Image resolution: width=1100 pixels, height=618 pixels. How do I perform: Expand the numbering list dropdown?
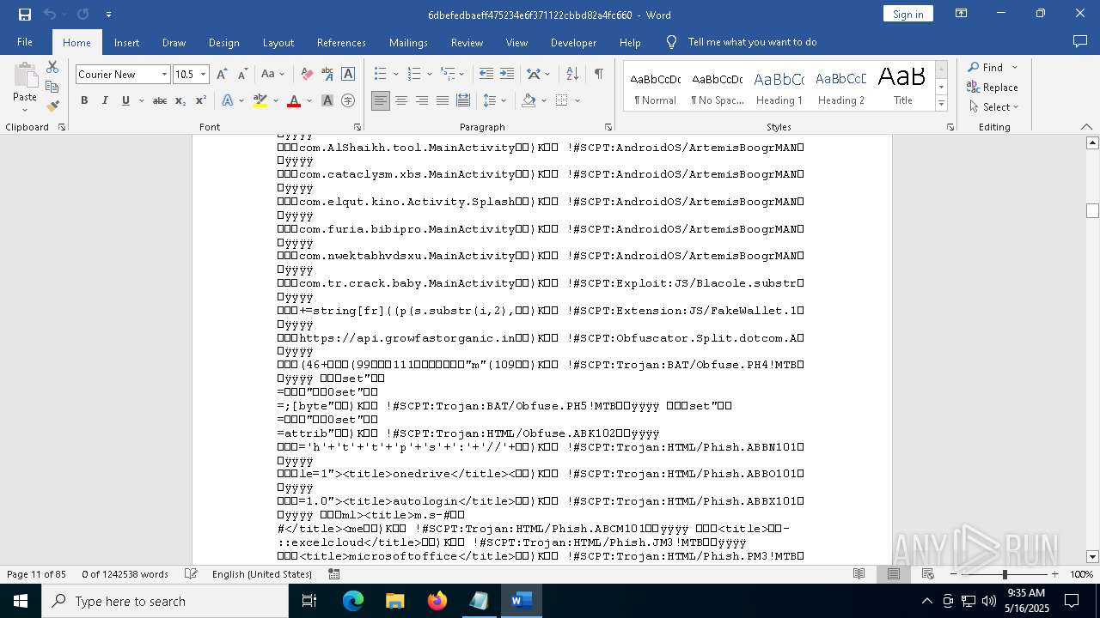[430, 75]
